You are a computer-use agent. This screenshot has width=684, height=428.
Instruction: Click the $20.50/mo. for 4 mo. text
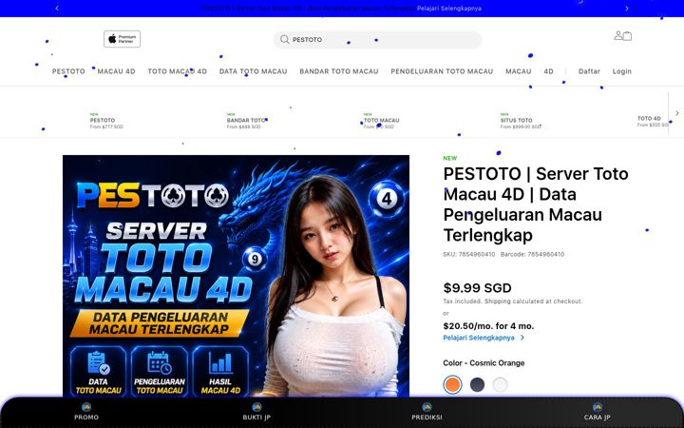[488, 326]
